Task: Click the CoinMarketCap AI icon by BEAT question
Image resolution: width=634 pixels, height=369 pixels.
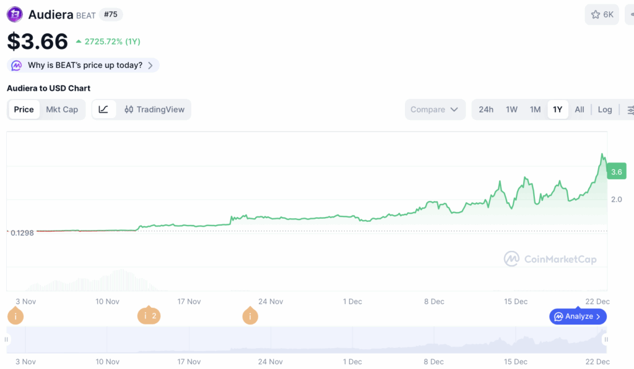Action: [17, 66]
